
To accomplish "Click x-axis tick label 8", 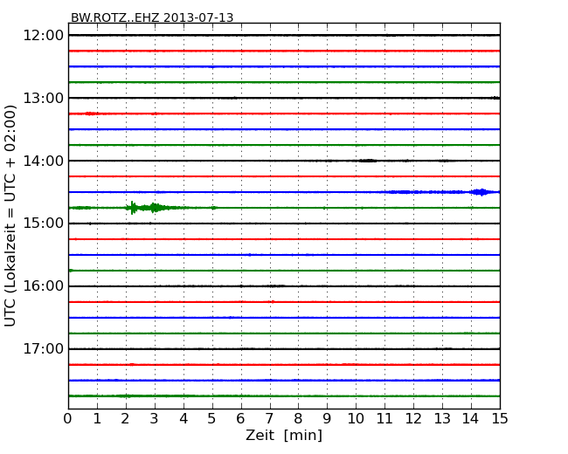I will [299, 419].
